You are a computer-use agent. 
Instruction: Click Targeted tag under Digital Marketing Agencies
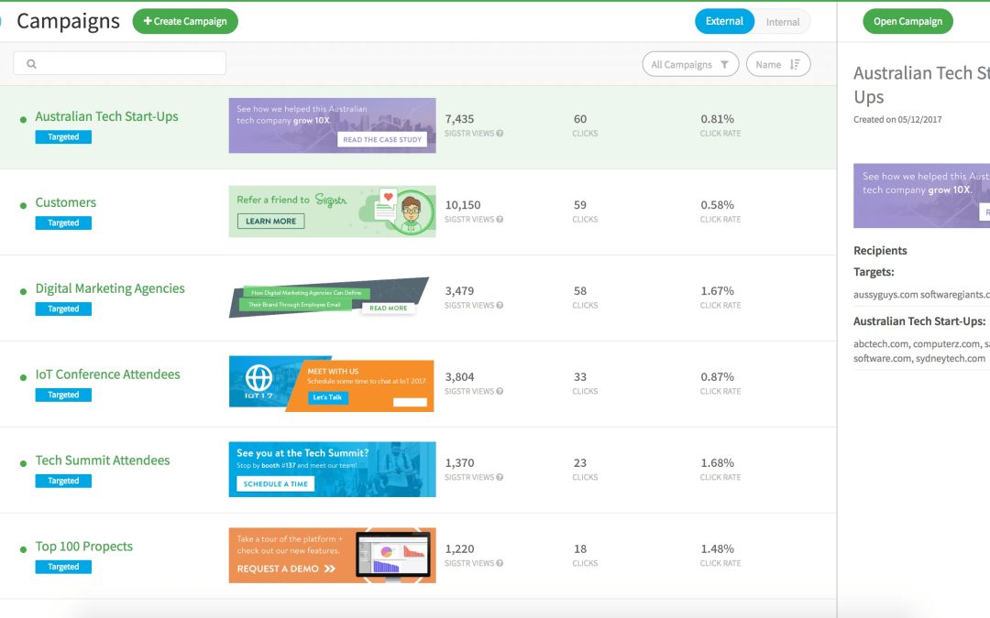63,309
